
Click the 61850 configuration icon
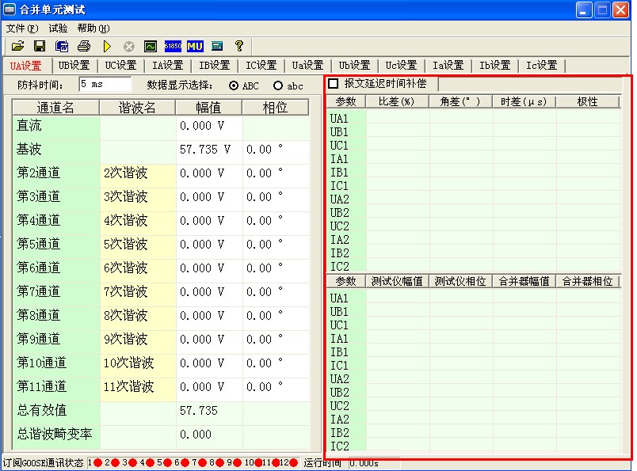coord(173,47)
